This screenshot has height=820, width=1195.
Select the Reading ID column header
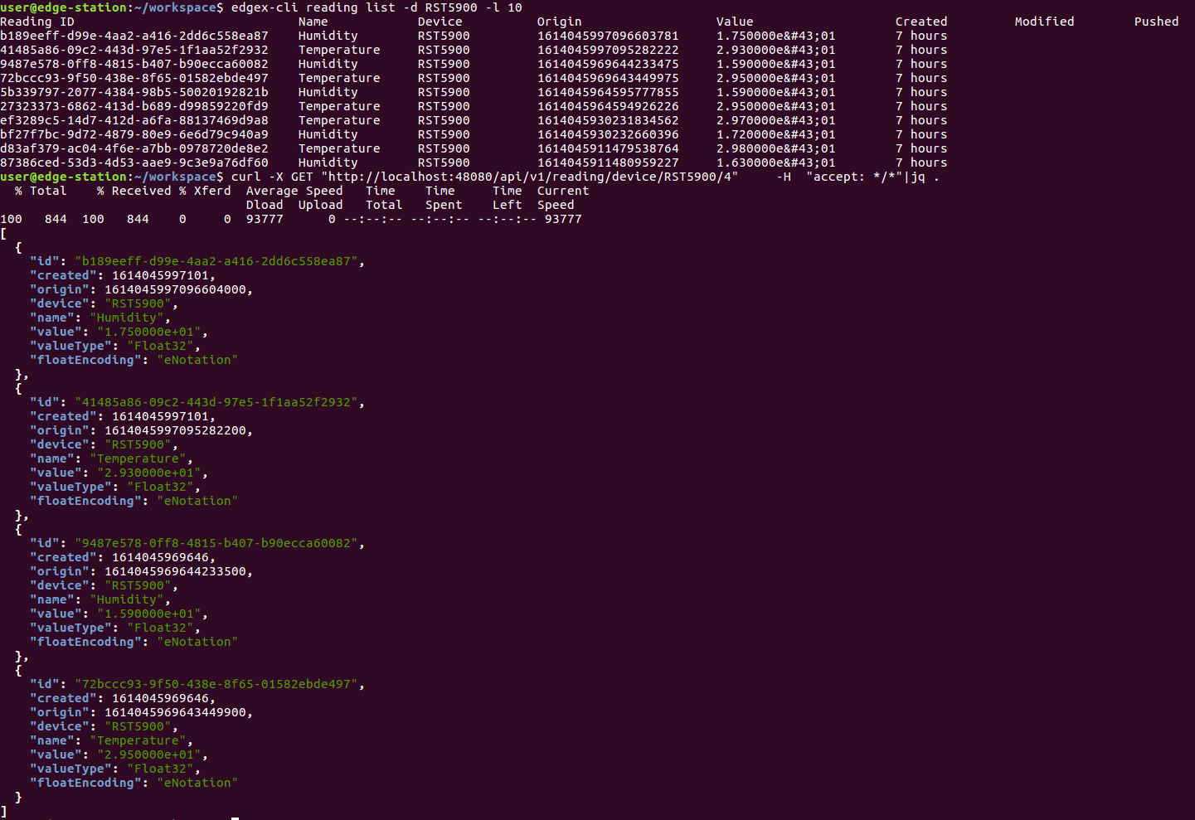pyautogui.click(x=37, y=21)
